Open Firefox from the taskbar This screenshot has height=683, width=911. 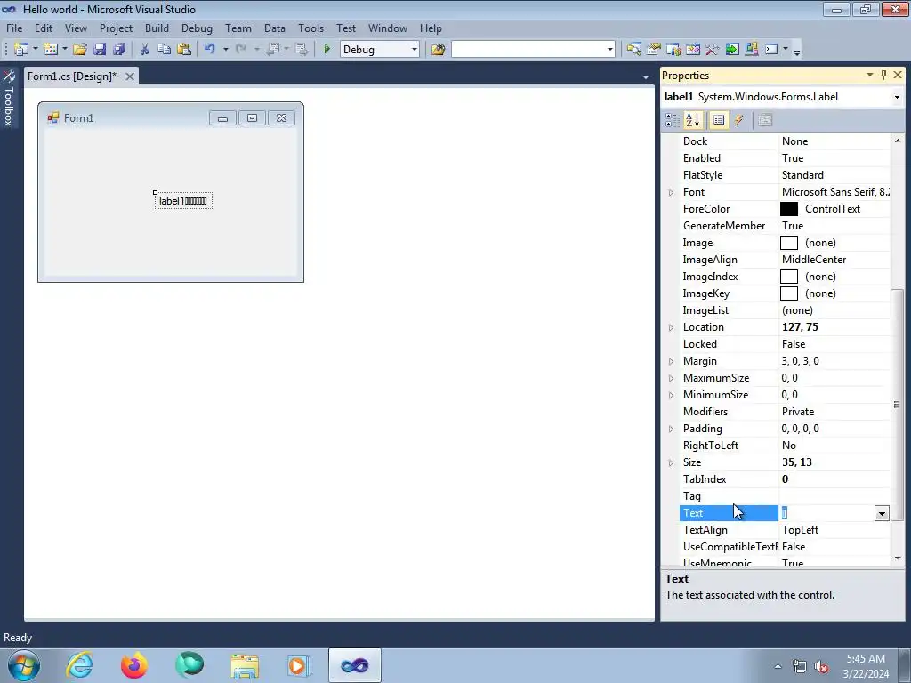134,665
